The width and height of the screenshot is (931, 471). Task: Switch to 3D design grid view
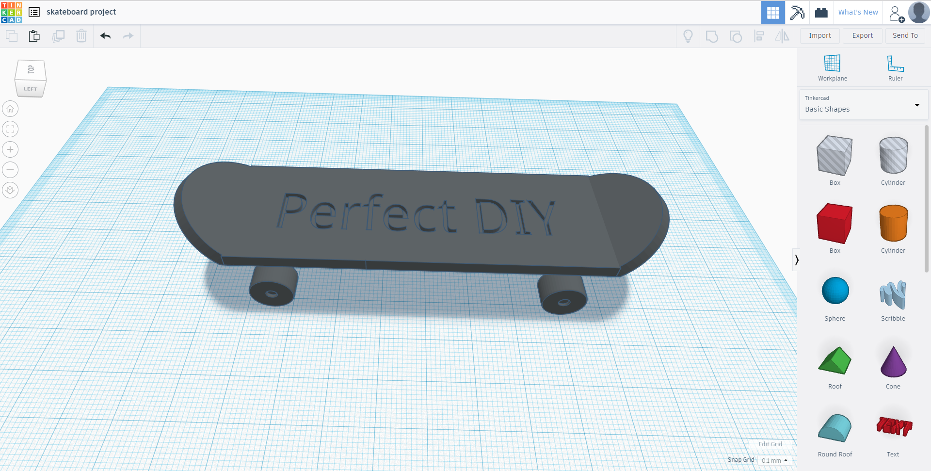pyautogui.click(x=773, y=12)
